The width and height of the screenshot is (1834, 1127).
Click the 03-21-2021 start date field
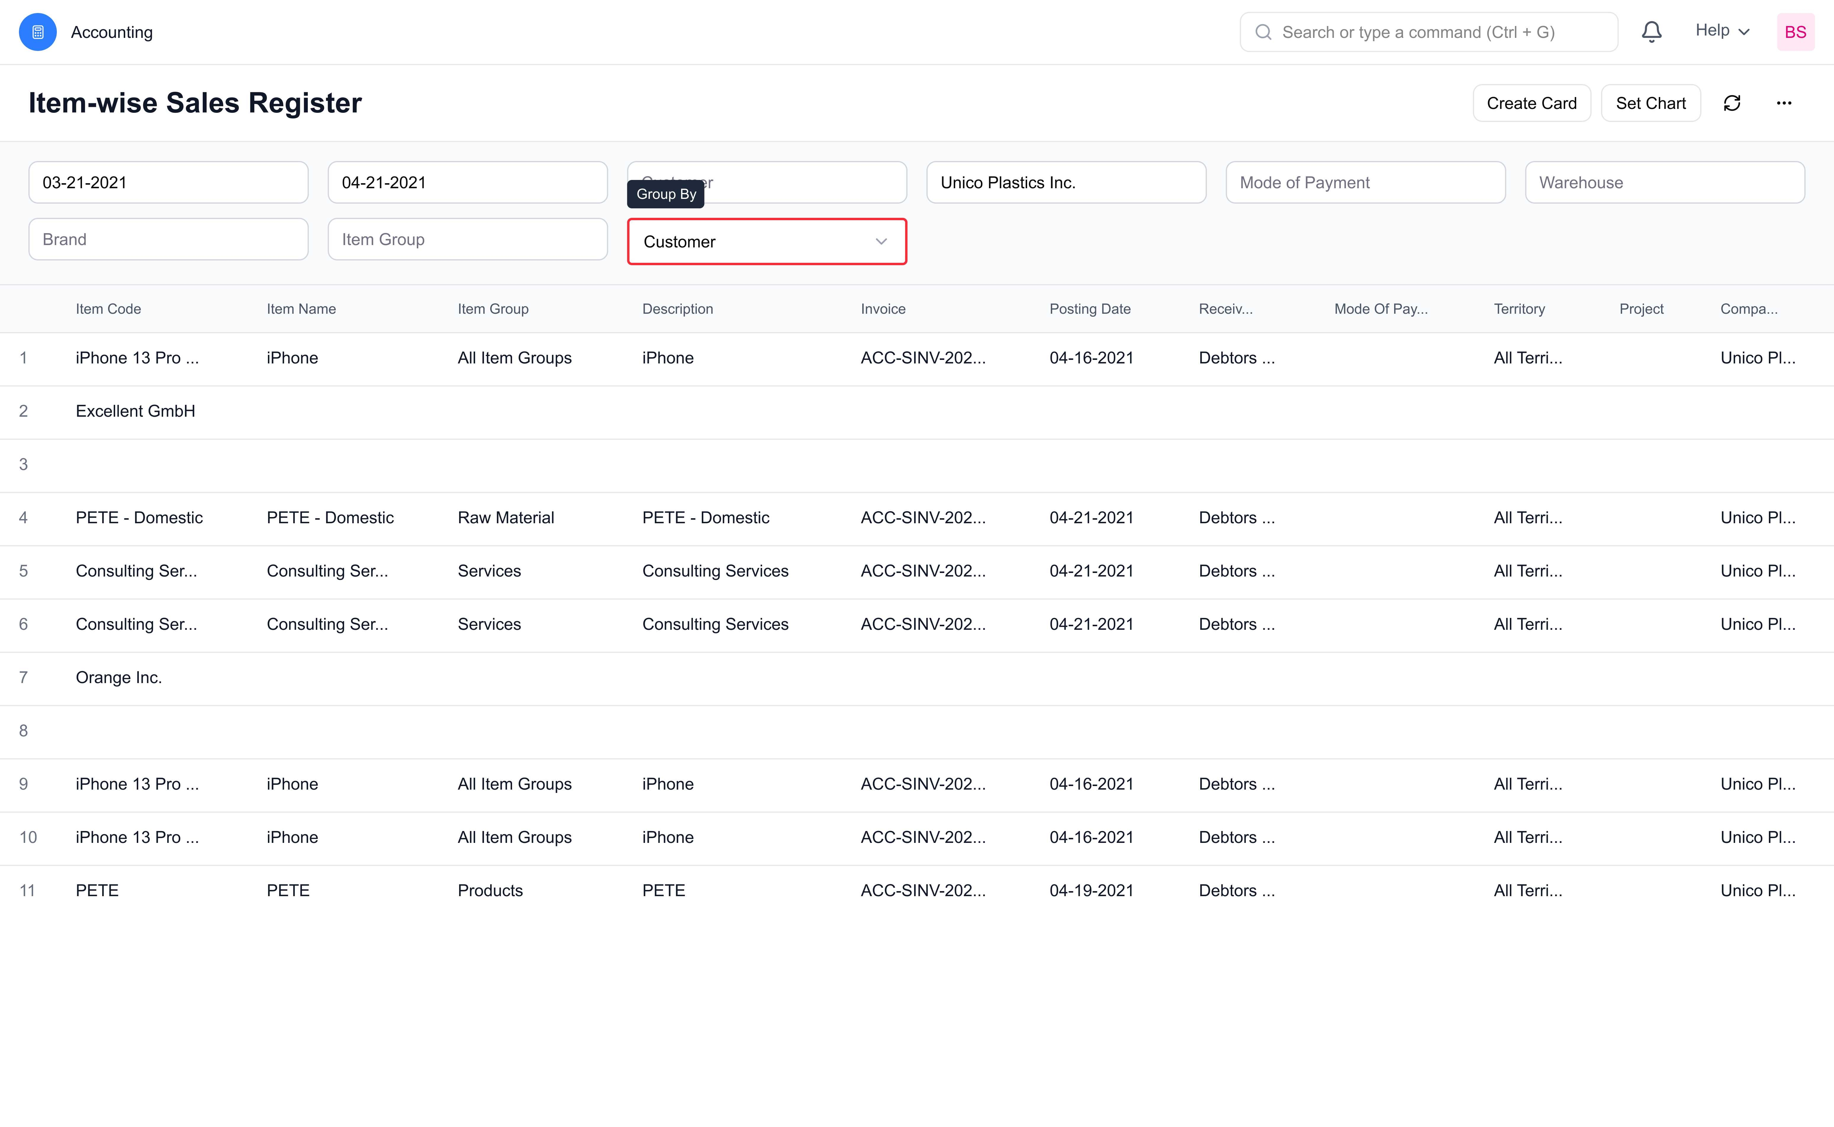click(x=168, y=182)
